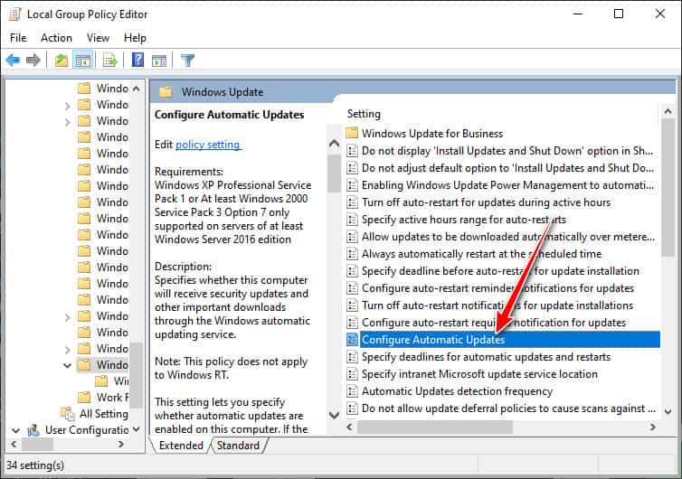The width and height of the screenshot is (682, 479).
Task: Click the Back arrow toolbar icon
Action: point(13,60)
